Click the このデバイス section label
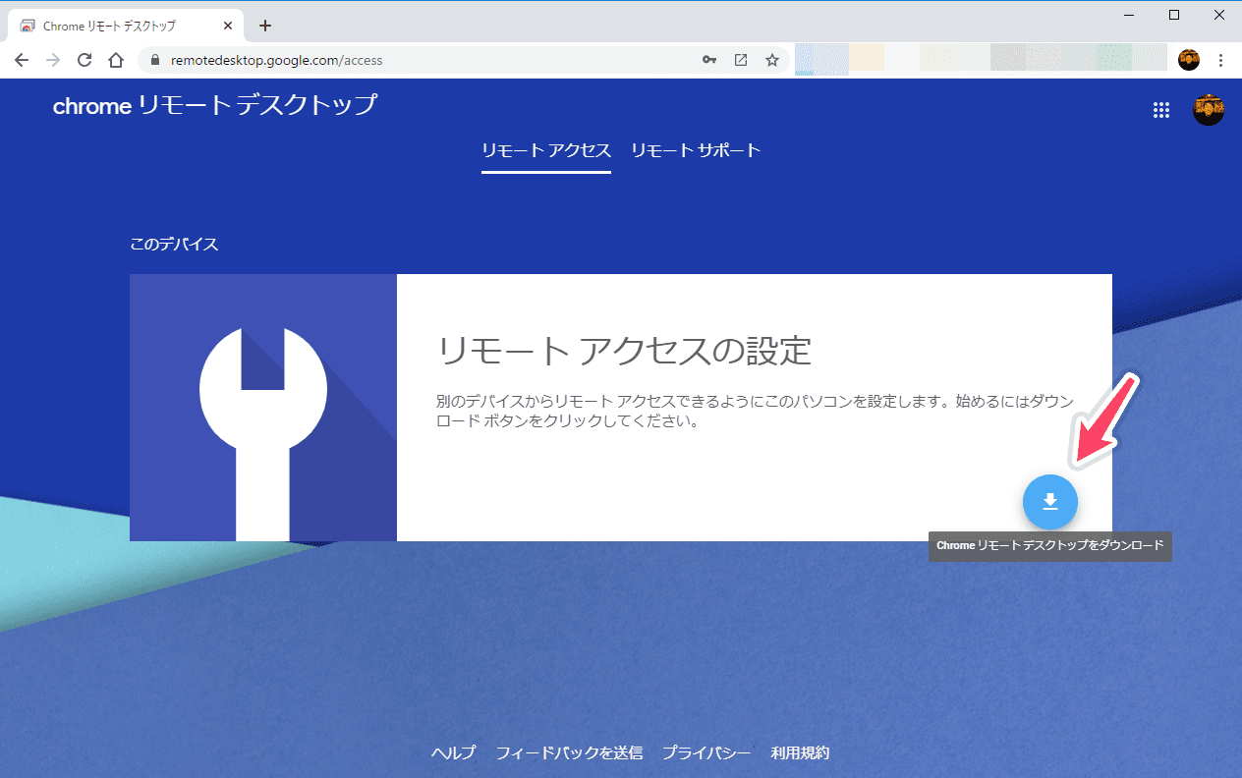Screen dimensions: 1242x778 [174, 244]
